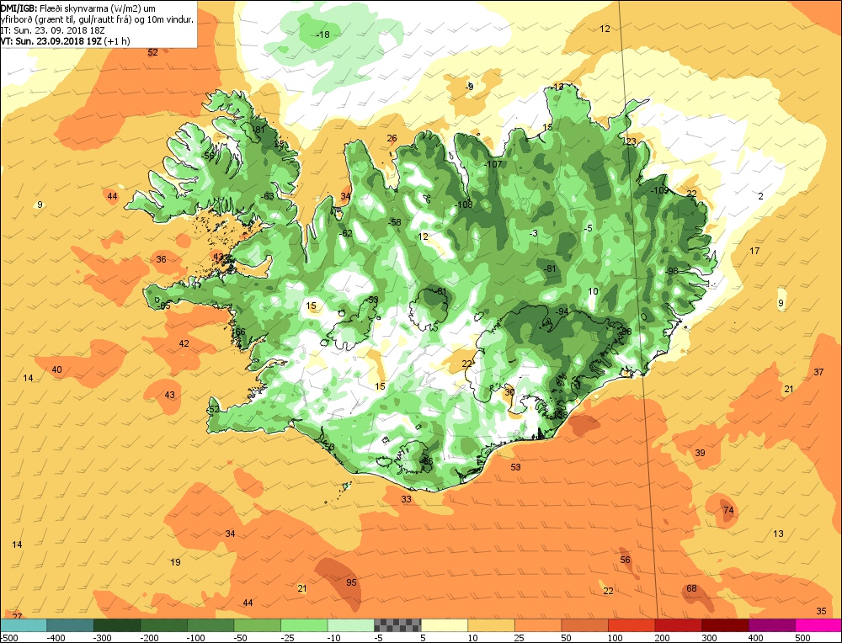Viewport: 842px width, 643px height.
Task: Click the darkest green legend swatch between -300 and -200
Action: coord(117,624)
